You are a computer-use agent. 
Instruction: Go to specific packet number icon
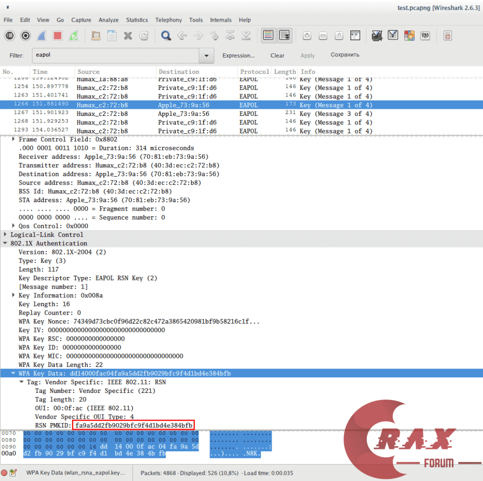214,36
